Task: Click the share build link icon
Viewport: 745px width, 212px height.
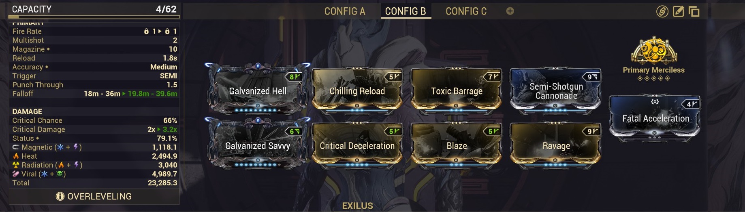Action: (x=662, y=11)
